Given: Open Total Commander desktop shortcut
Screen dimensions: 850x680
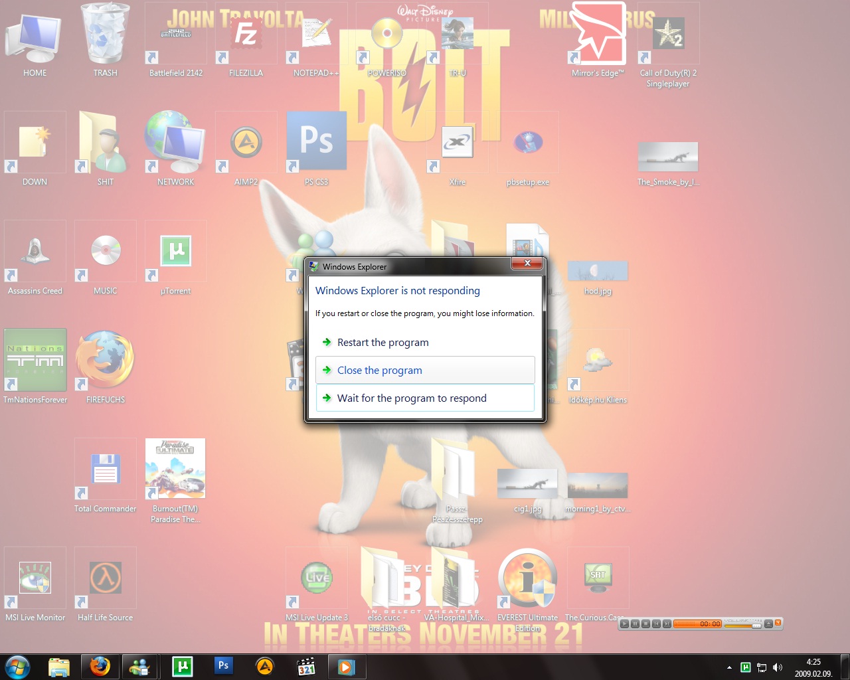Looking at the screenshot, I should click(105, 476).
